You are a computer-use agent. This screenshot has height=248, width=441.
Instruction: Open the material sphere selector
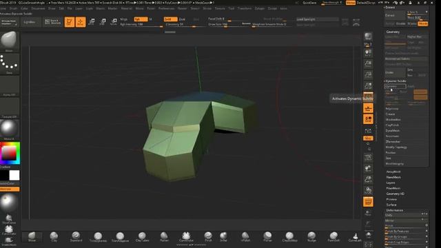click(9, 130)
